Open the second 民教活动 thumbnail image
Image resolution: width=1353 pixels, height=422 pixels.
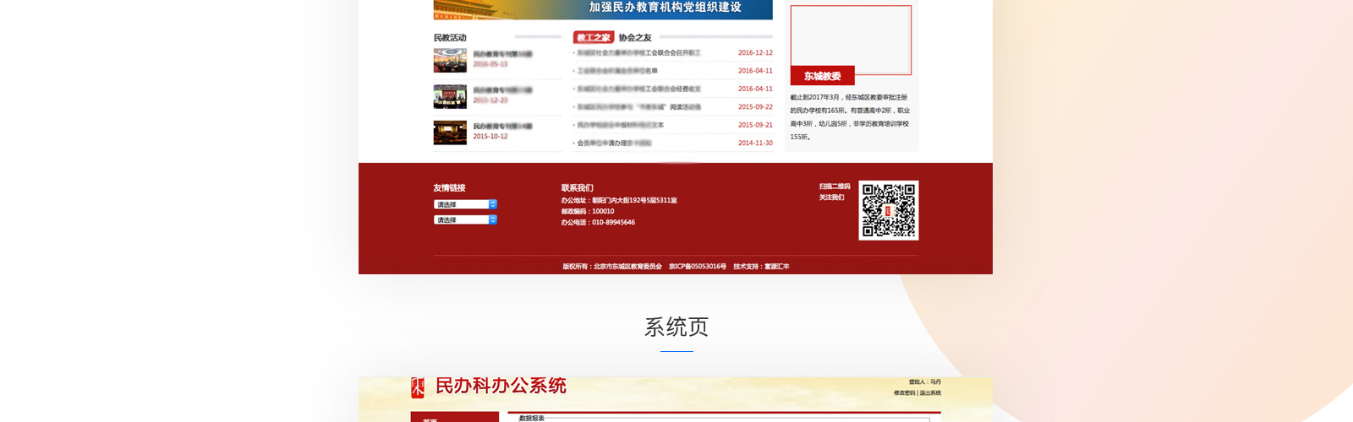(x=450, y=96)
